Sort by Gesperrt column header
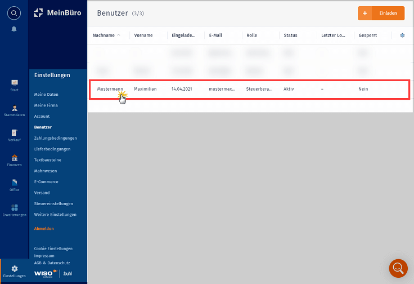This screenshot has width=414, height=284. (x=367, y=35)
